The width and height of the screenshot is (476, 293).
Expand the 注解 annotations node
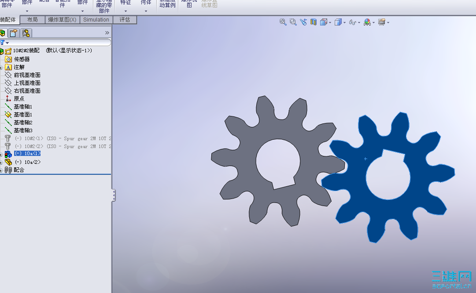point(1,68)
